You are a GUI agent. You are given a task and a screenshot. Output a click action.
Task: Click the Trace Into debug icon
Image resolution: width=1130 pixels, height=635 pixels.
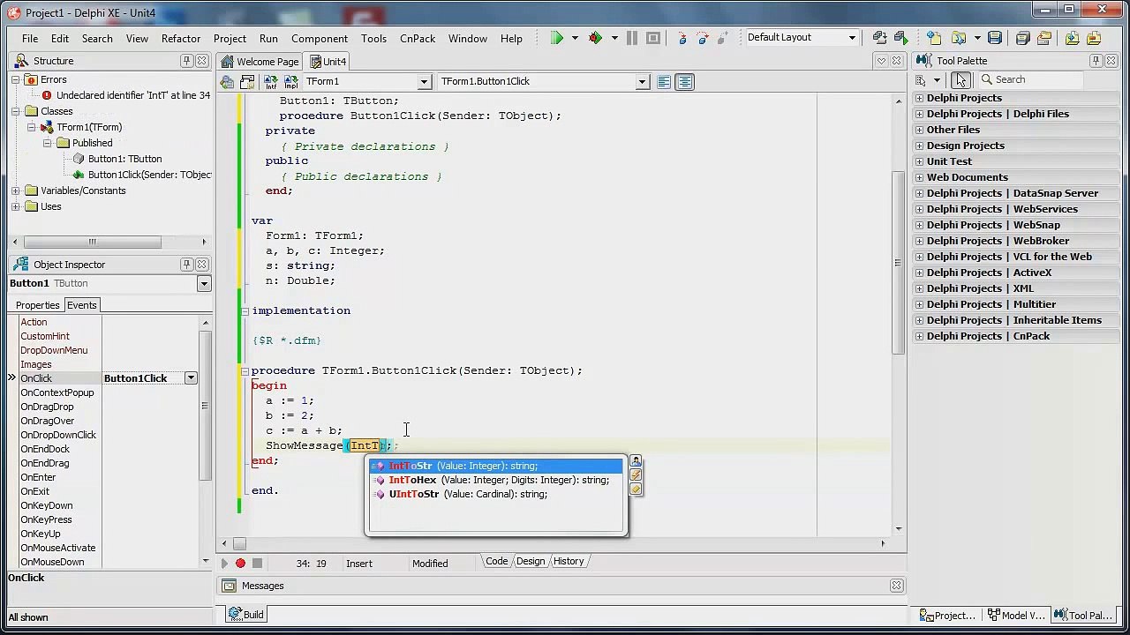[x=682, y=38]
